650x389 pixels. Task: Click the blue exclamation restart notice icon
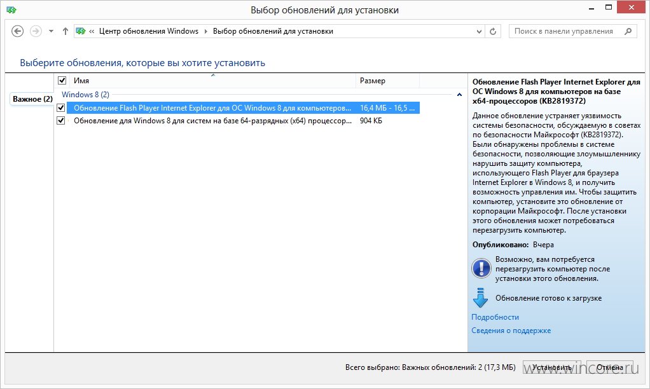(x=481, y=268)
